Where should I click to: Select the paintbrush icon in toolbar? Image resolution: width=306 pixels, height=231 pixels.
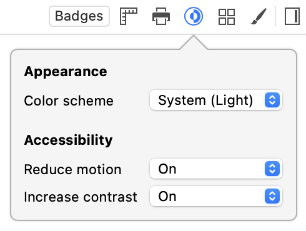point(259,16)
